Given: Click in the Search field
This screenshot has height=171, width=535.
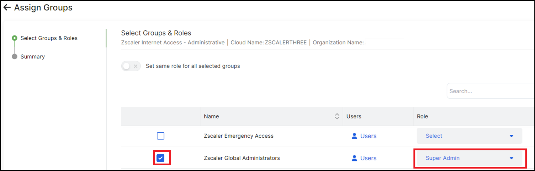Looking at the screenshot, I should (x=489, y=91).
